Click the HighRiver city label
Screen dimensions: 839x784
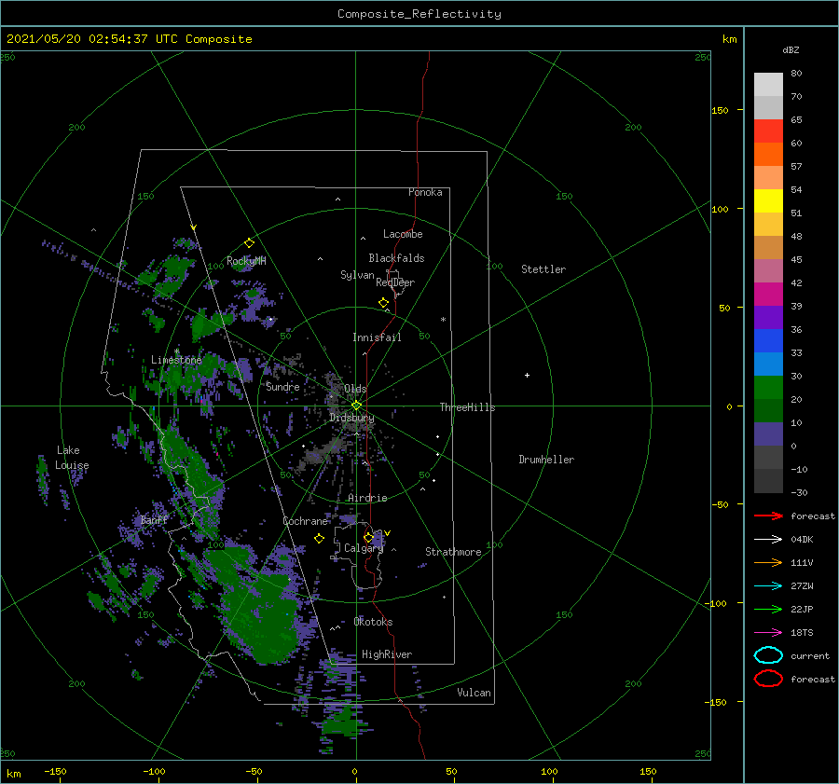[387, 654]
